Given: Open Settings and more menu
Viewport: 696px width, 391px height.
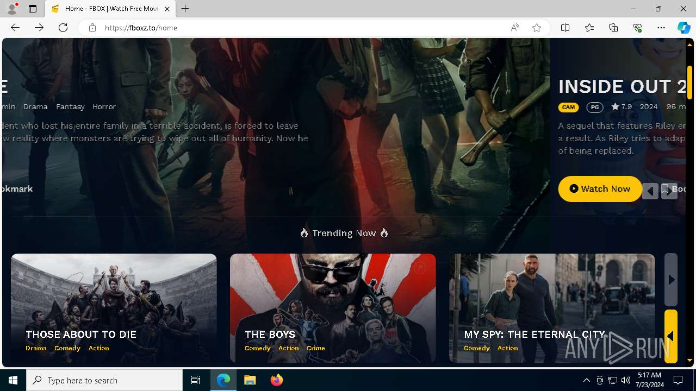Looking at the screenshot, I should click(x=661, y=28).
